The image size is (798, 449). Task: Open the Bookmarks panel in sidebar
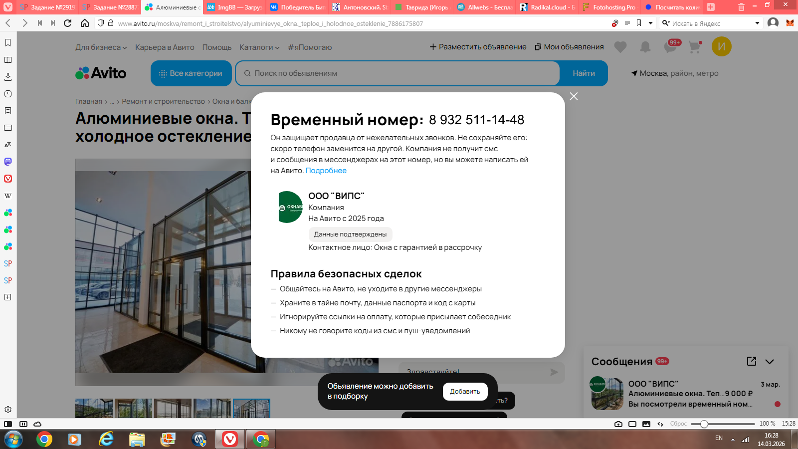coord(8,43)
